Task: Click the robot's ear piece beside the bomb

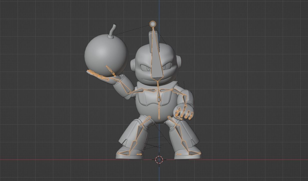Action: tap(133, 65)
